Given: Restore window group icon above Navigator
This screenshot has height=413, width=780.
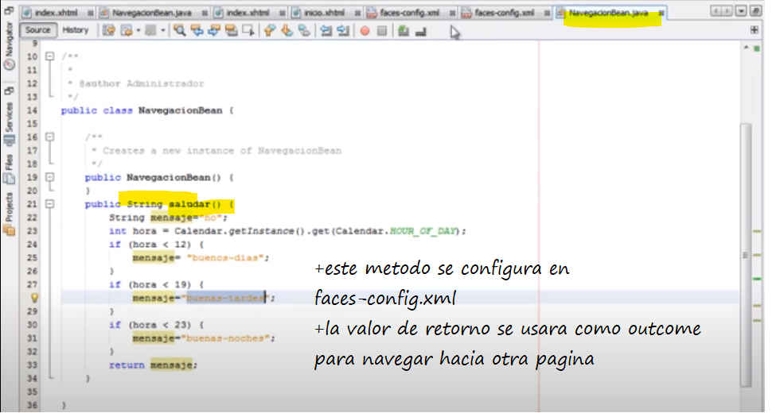Looking at the screenshot, I should (x=9, y=10).
